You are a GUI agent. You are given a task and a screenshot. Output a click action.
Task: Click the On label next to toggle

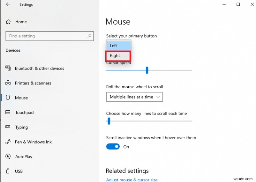126,147
